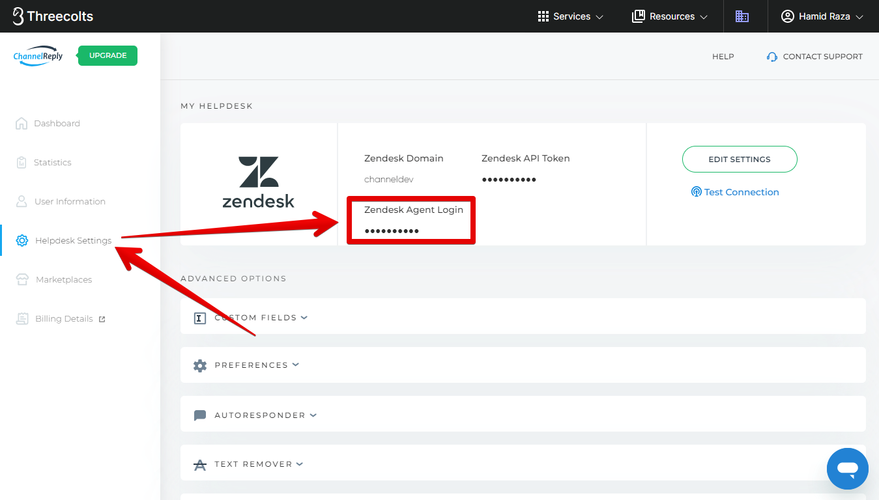This screenshot has width=879, height=500.
Task: Click the Dashboard home icon
Action: pyautogui.click(x=22, y=123)
